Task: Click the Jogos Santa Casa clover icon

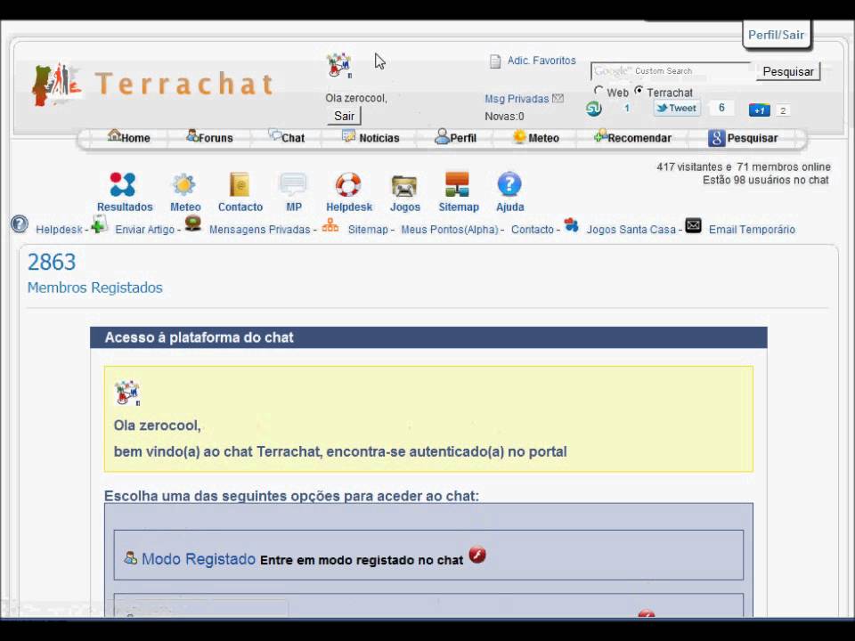Action: [571, 224]
